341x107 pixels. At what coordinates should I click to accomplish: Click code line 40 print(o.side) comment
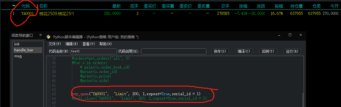pos(94,81)
